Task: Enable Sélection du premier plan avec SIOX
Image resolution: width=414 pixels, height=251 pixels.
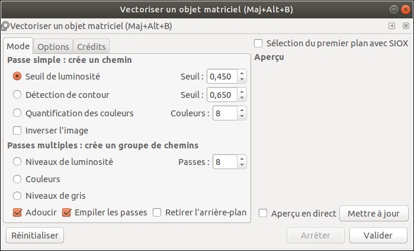Action: tap(258, 43)
